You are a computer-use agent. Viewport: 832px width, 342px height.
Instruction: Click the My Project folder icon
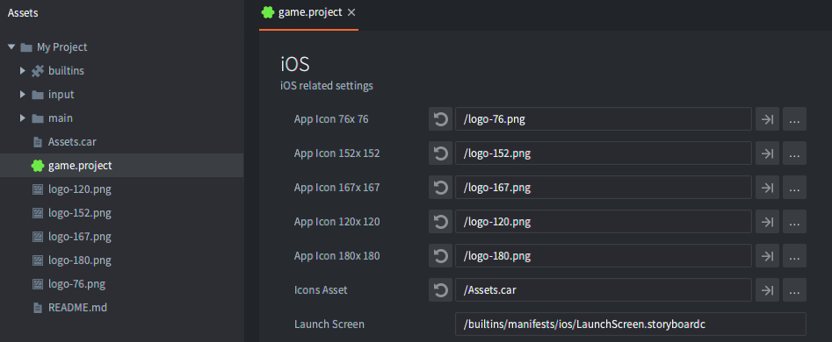point(26,47)
